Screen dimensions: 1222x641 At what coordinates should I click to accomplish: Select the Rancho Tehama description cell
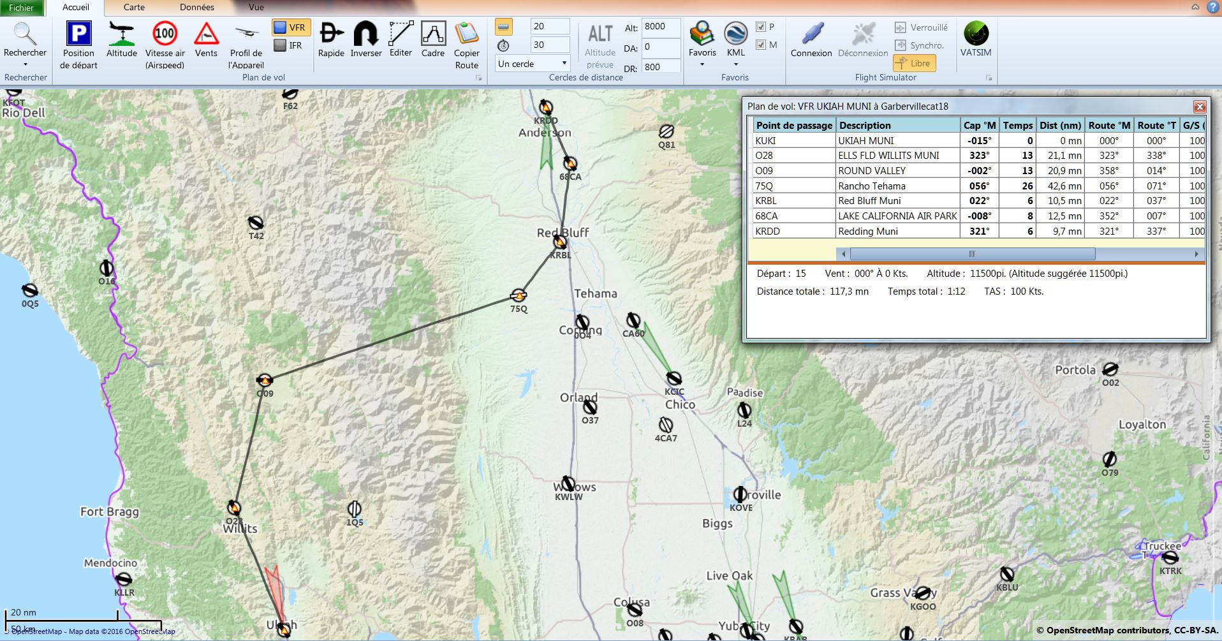click(897, 186)
